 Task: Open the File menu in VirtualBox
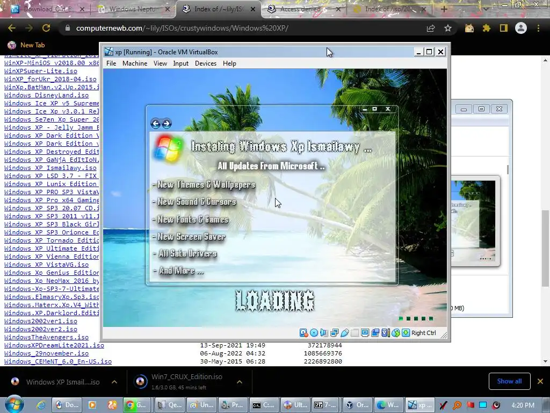tap(111, 63)
